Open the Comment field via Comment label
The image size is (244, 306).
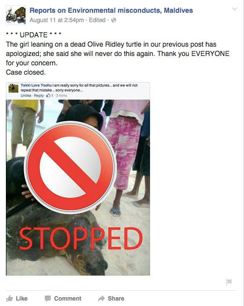click(x=67, y=299)
